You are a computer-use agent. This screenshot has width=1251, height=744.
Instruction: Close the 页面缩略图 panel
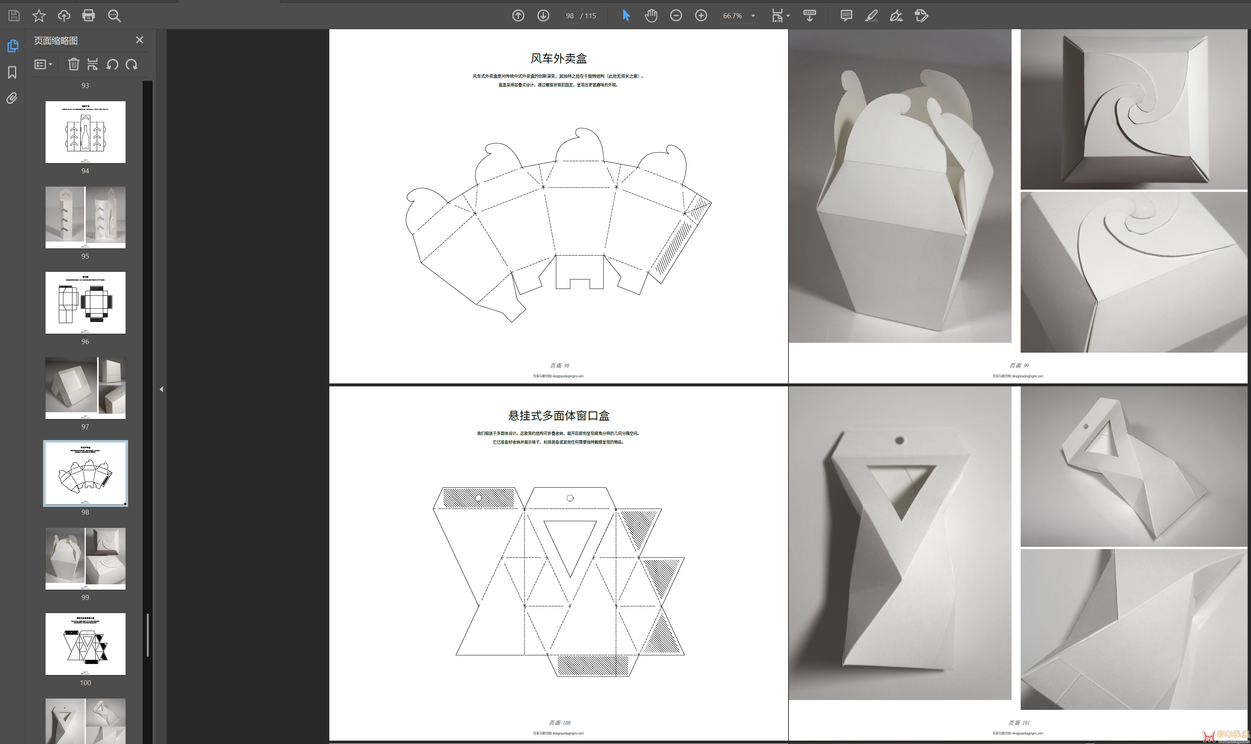coord(140,39)
